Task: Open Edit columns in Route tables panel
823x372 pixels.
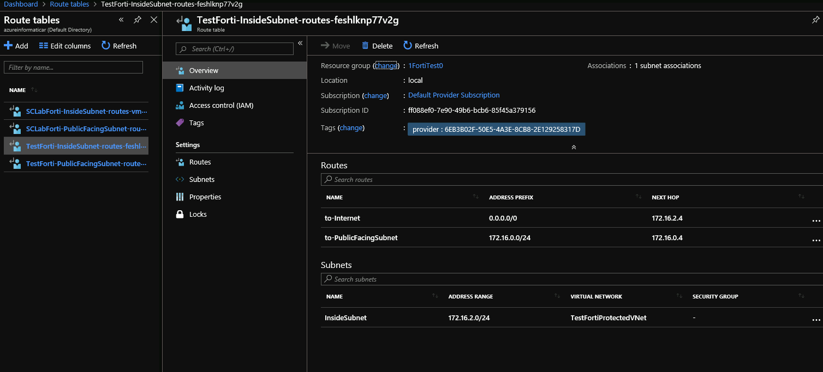Action: (x=65, y=46)
